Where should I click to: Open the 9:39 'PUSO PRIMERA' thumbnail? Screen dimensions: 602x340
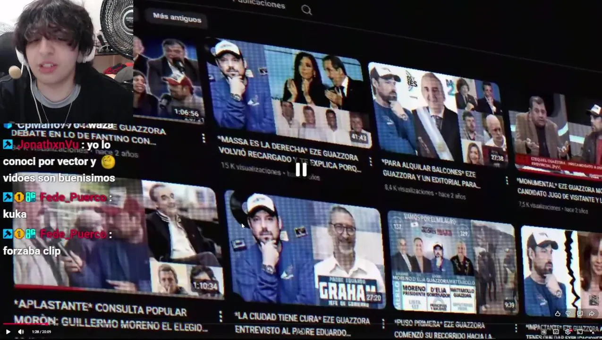click(452, 263)
